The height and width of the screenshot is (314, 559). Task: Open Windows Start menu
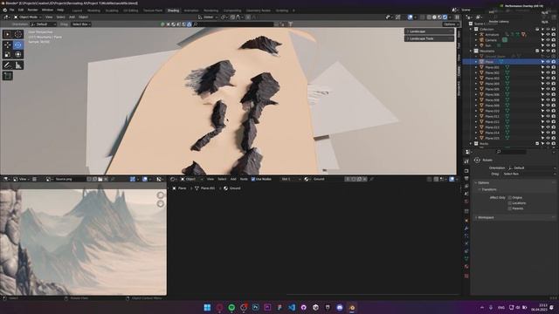point(207,307)
